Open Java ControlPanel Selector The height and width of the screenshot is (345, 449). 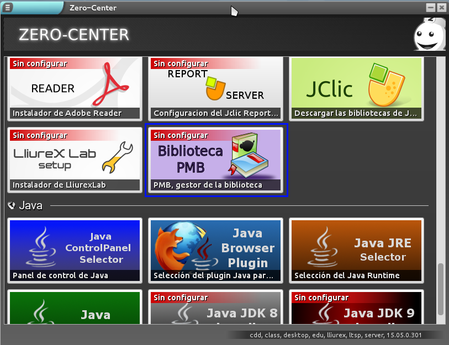(75, 248)
